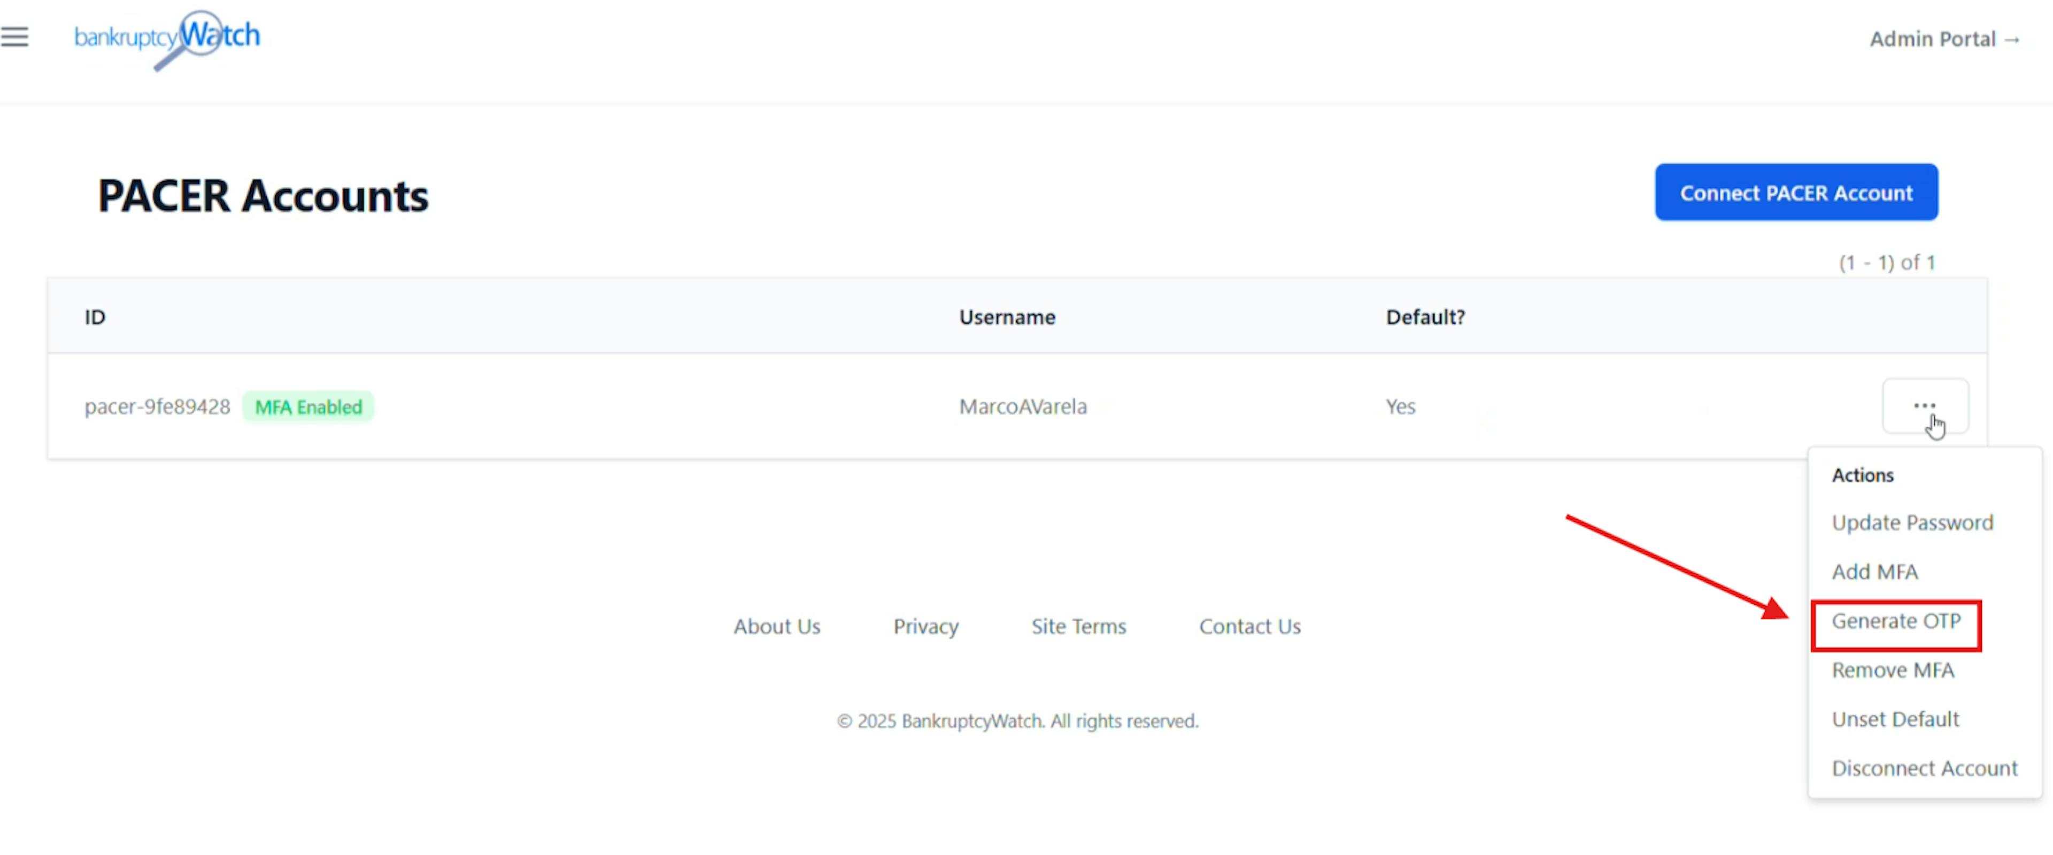The image size is (2053, 855).
Task: Select Remove MFA from the dropdown
Action: coord(1894,669)
